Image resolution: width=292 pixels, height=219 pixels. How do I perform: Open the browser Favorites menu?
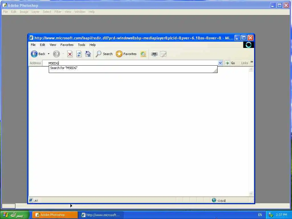point(67,45)
